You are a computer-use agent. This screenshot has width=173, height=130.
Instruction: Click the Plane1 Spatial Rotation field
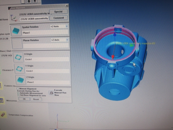point(45,33)
